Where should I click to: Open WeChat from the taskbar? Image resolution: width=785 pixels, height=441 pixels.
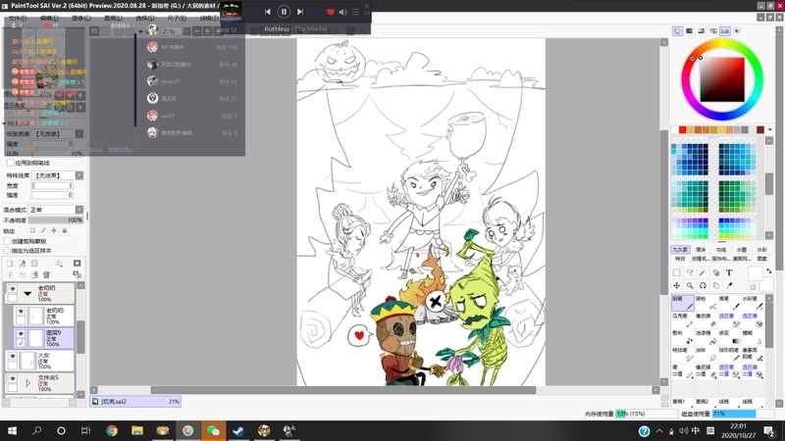212,430
